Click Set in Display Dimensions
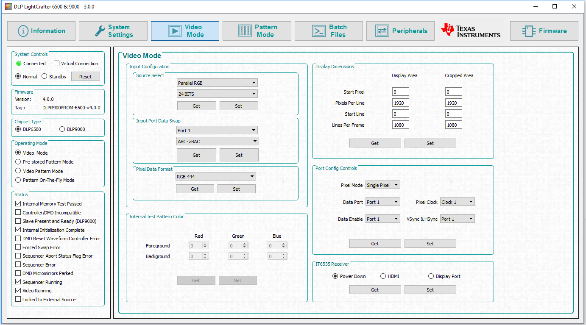Screen dimensions: 586x325 pos(430,143)
